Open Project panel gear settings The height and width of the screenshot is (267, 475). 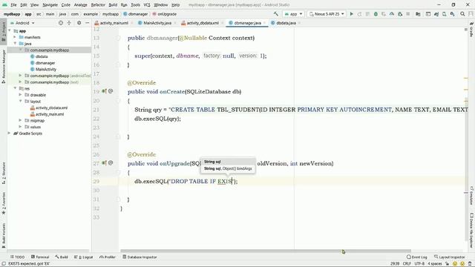click(79, 23)
